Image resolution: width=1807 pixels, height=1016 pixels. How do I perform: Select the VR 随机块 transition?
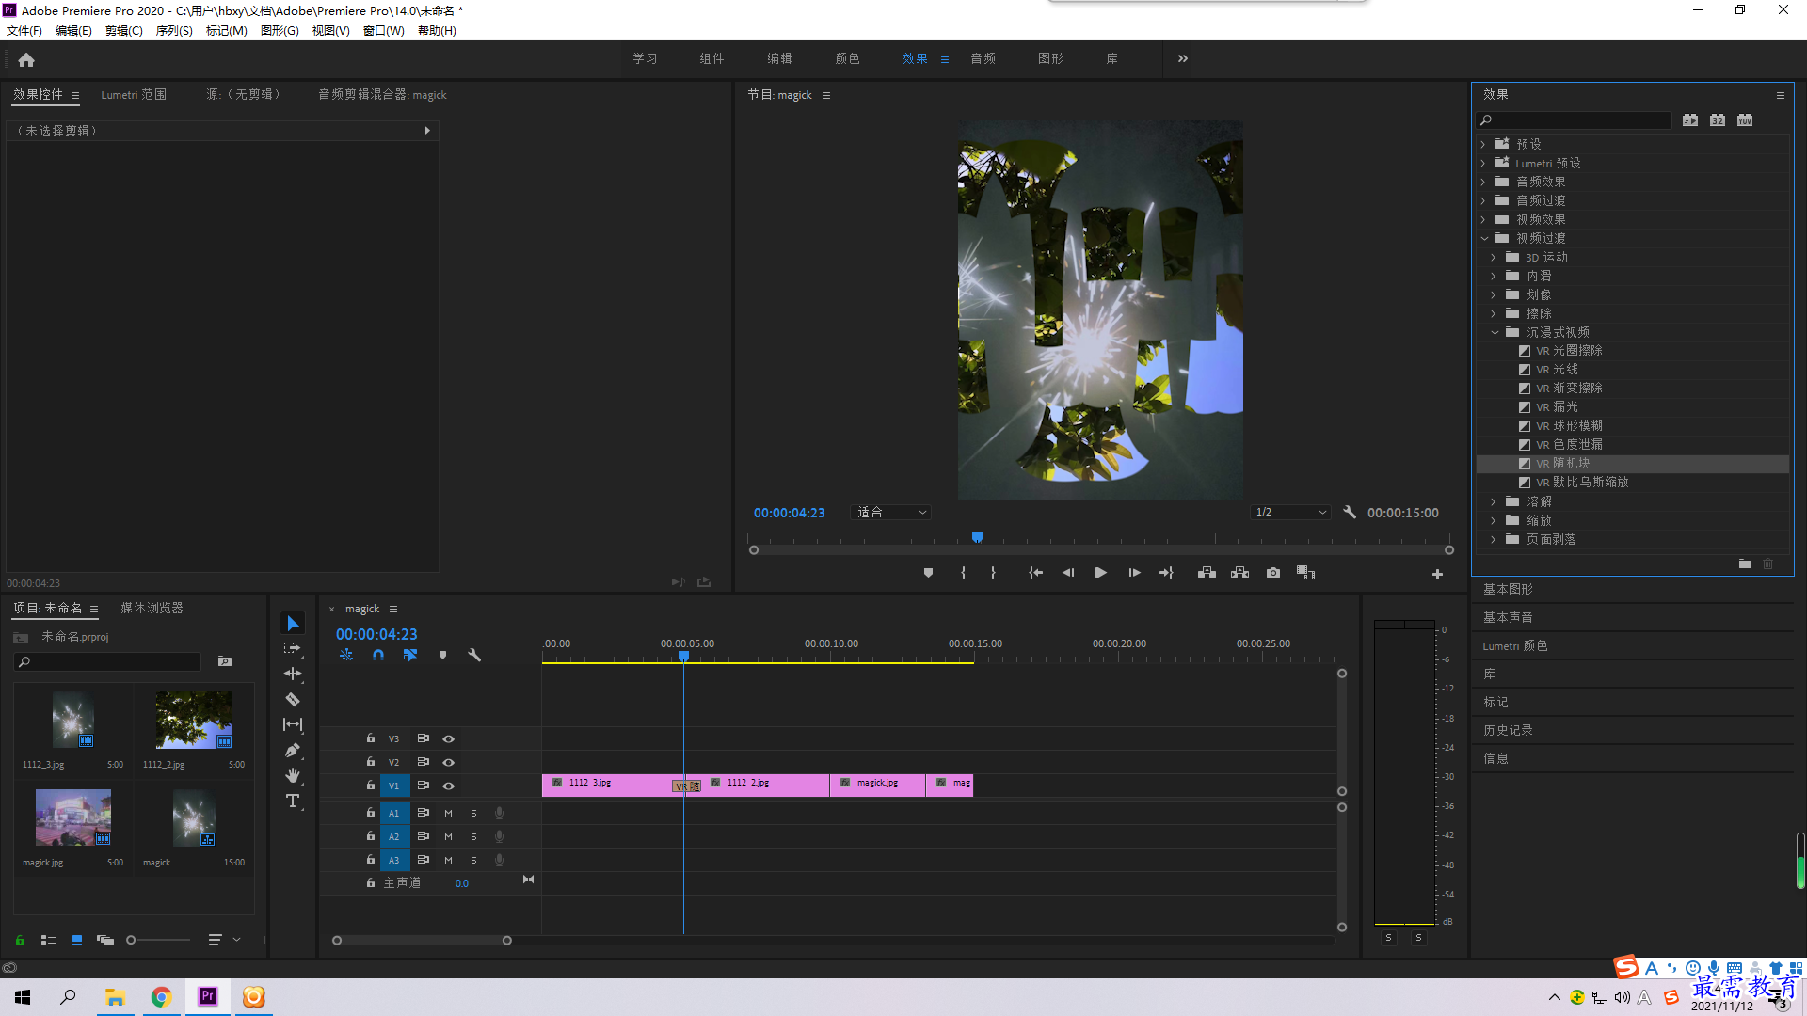click(1562, 464)
